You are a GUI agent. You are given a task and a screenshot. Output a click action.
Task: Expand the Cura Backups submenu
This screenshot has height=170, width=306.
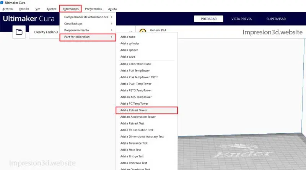[88, 24]
